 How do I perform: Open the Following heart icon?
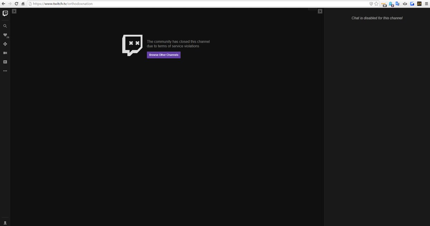pyautogui.click(x=5, y=35)
